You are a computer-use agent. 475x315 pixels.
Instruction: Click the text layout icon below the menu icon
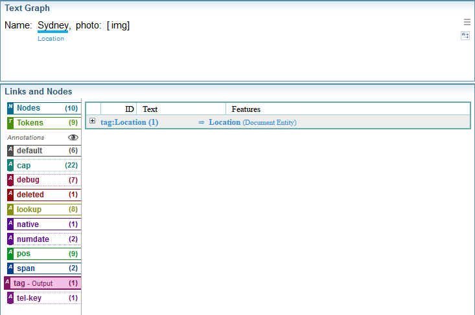pyautogui.click(x=465, y=36)
